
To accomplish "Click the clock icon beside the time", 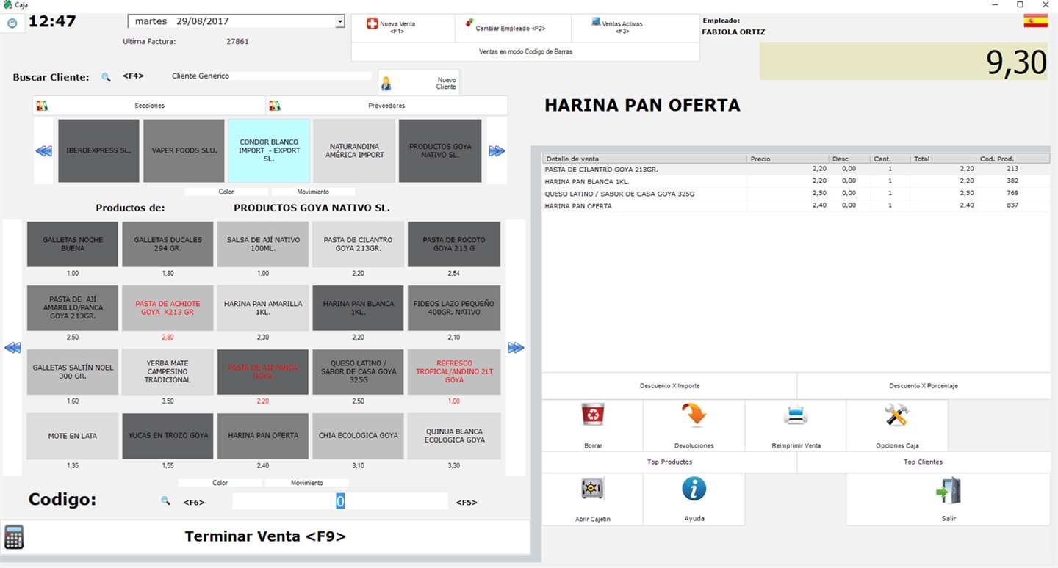I will click(x=12, y=23).
